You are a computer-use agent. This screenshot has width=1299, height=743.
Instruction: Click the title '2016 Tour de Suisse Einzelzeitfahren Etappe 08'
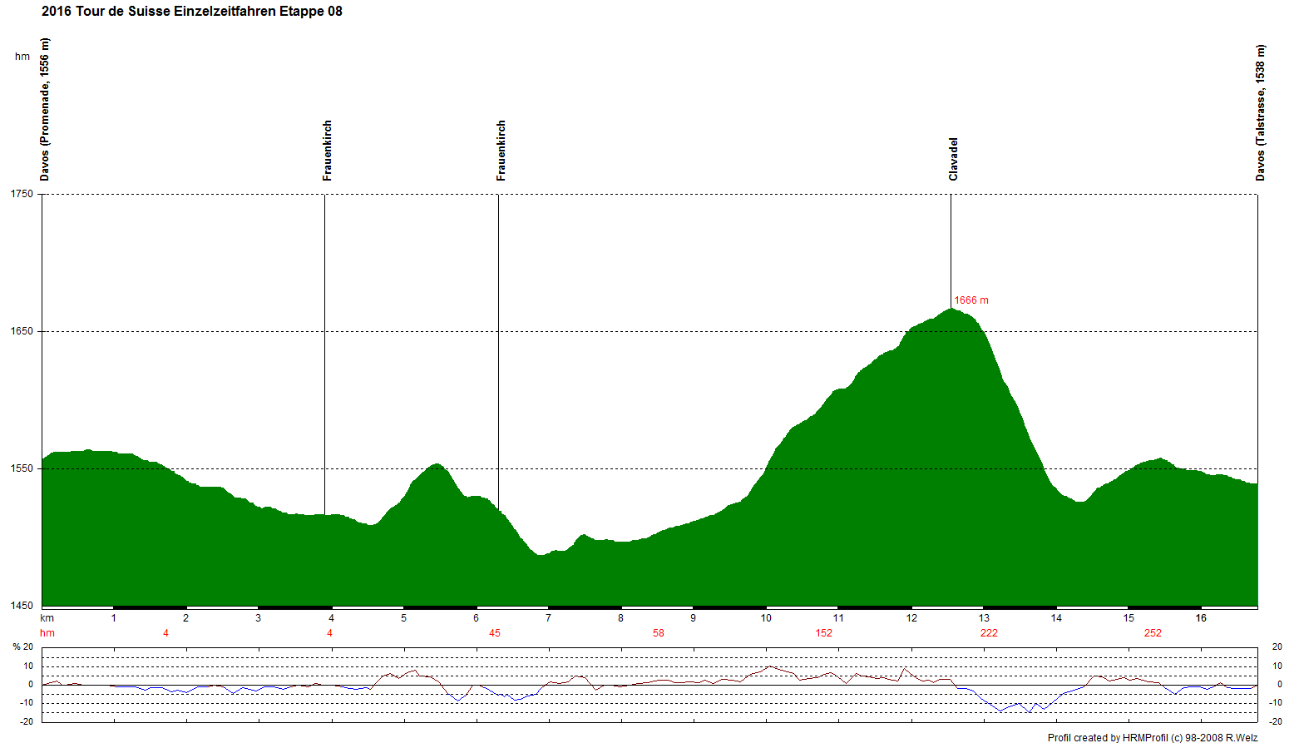[192, 12]
